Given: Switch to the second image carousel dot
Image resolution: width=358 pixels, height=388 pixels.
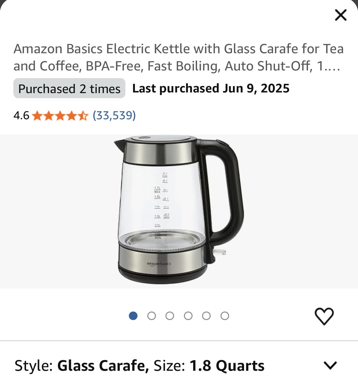Looking at the screenshot, I should tap(151, 316).
